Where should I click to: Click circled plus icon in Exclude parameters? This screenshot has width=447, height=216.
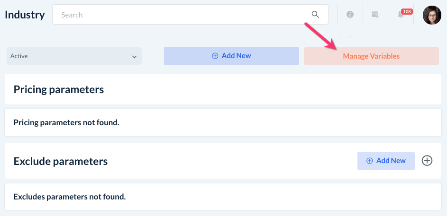[427, 161]
